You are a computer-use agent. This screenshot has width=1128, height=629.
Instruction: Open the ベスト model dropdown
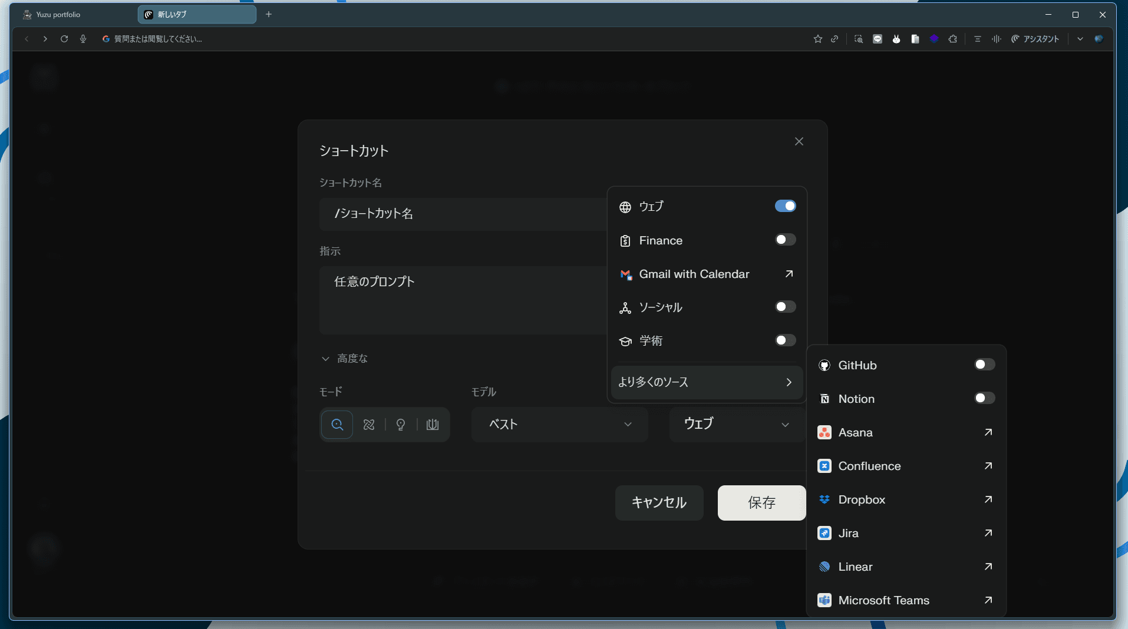tap(559, 425)
